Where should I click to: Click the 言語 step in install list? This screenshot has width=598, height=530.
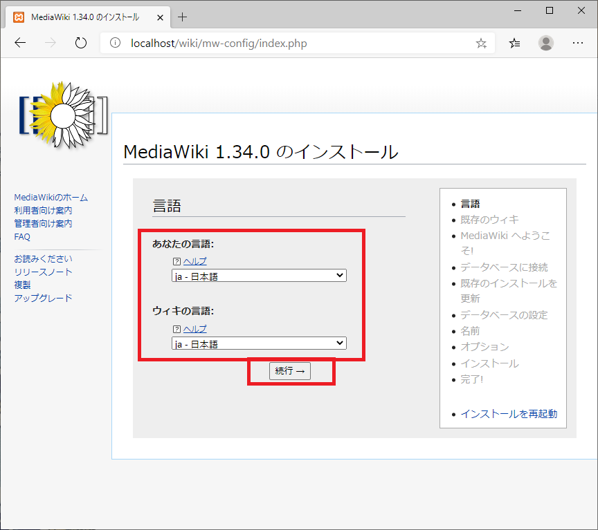pyautogui.click(x=470, y=204)
